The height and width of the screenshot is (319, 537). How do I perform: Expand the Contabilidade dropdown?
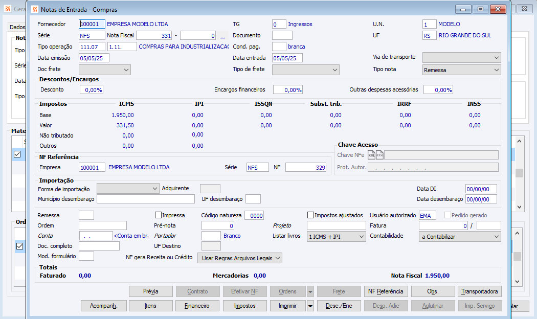[x=460, y=237]
